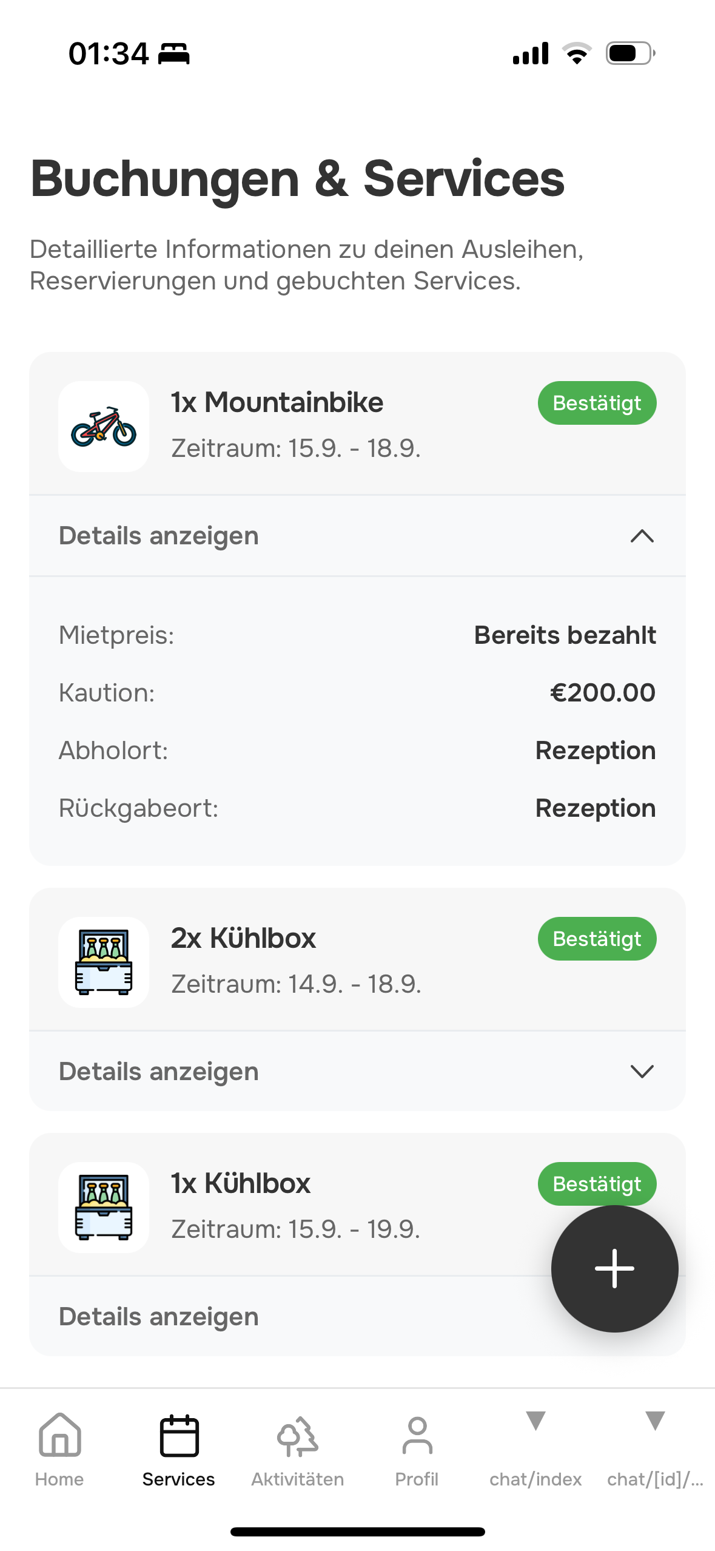Switch to the chat/[id] tab

(655, 1450)
